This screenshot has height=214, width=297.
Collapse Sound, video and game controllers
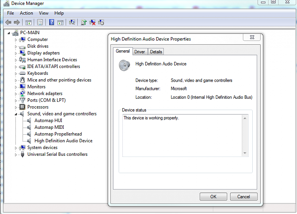click(16, 114)
